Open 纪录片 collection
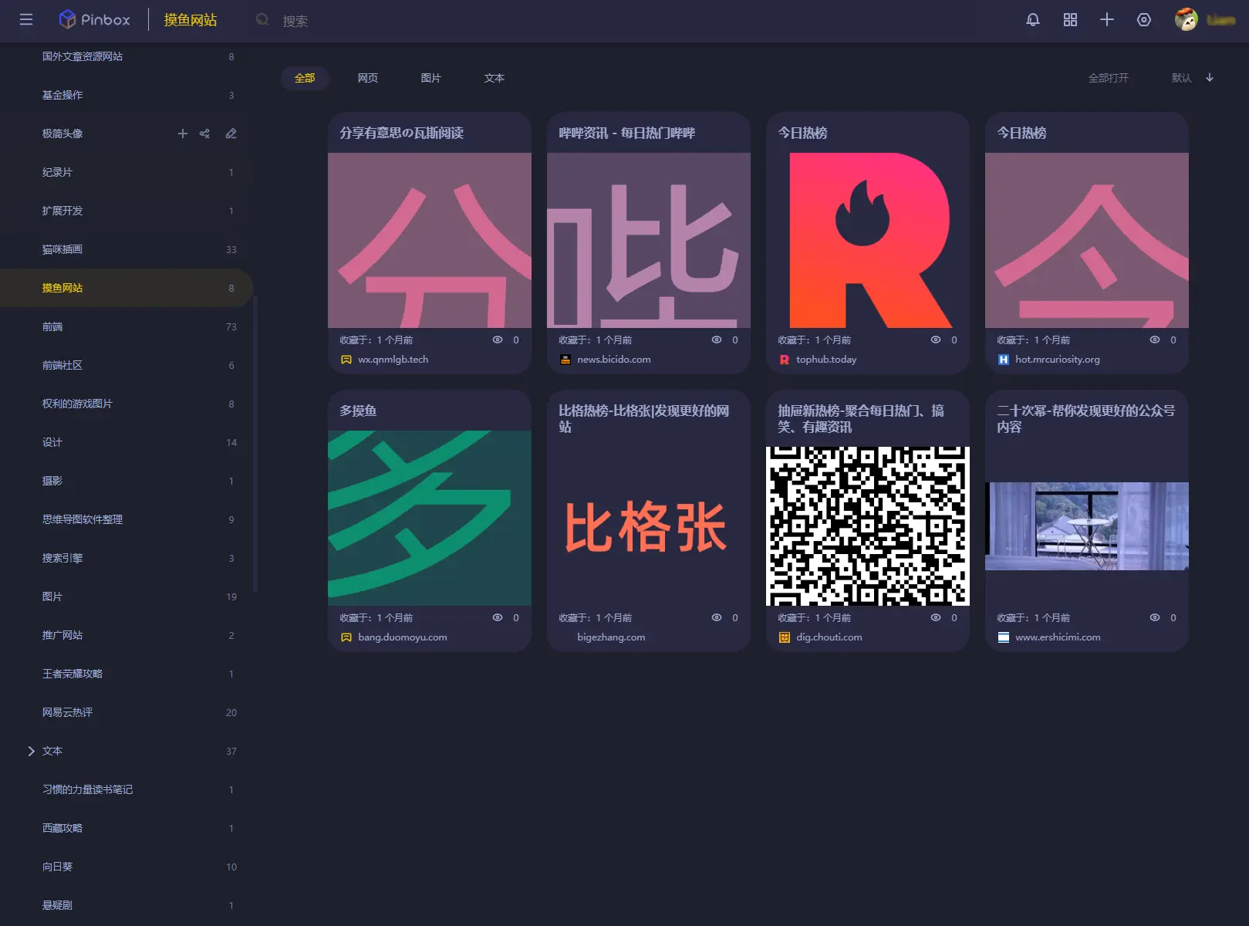1249x926 pixels. [127, 172]
